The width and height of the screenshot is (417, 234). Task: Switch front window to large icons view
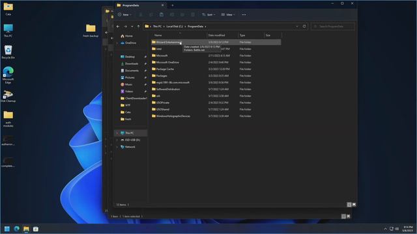click(354, 205)
